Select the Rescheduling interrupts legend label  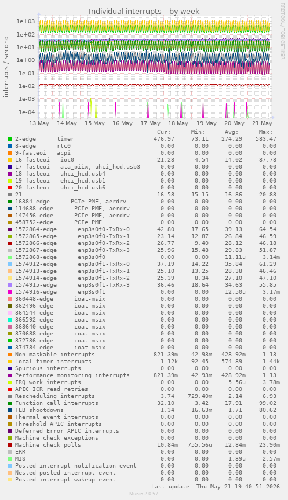55,396
